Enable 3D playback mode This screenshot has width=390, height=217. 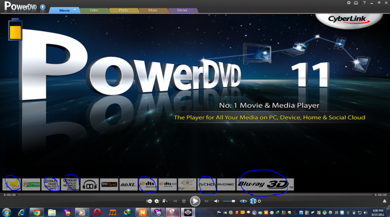click(x=253, y=201)
